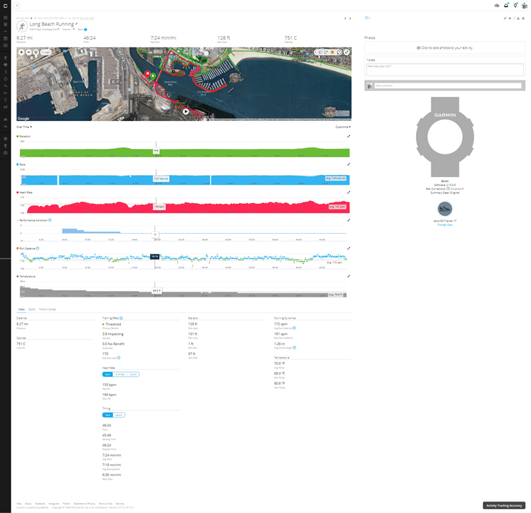Image resolution: width=531 pixels, height=513 pixels.
Task: Click the Change Gear link
Action: (x=445, y=225)
